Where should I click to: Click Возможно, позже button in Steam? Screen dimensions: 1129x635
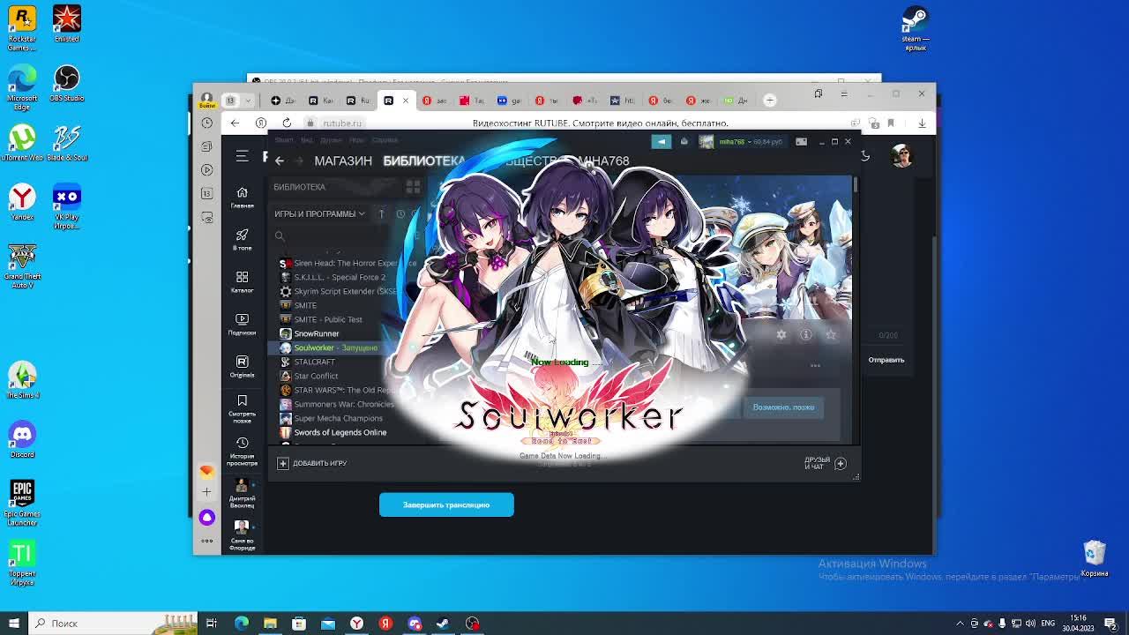point(783,407)
